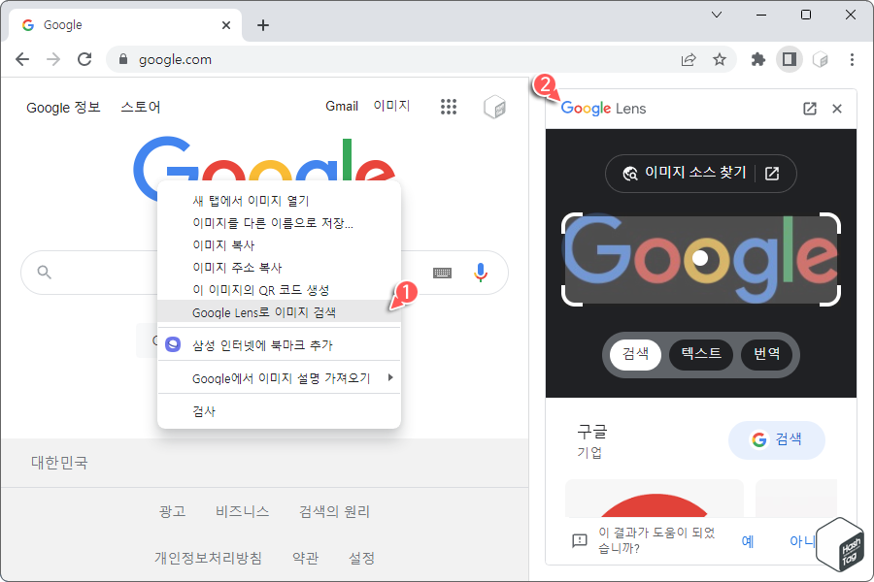Close the Google tab
The width and height of the screenshot is (874, 582).
[225, 25]
